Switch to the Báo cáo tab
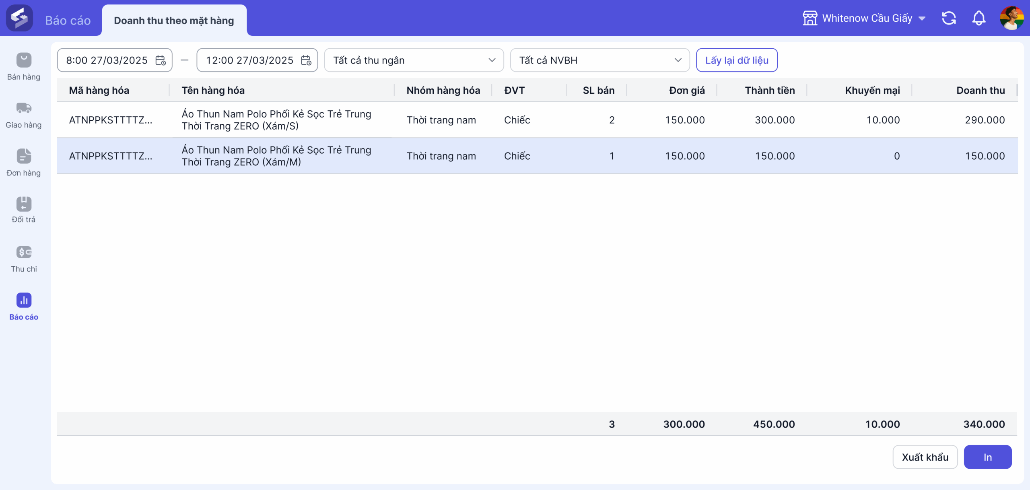 click(68, 21)
